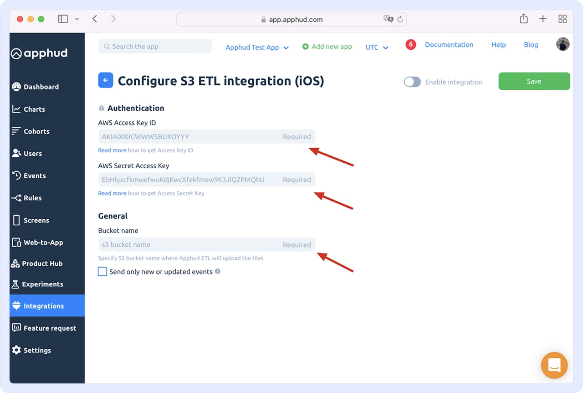Click AWS Secret Access Key field
This screenshot has height=393, width=583.
click(x=206, y=180)
